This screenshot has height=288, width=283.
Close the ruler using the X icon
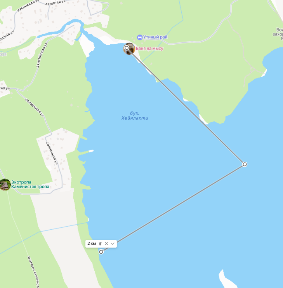coord(106,244)
